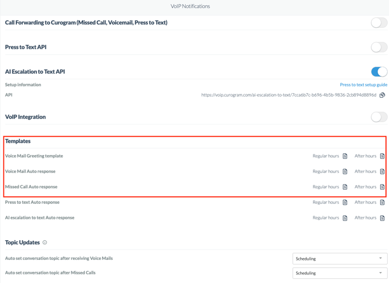Disable AI Escalation to Text API toggle
This screenshot has height=283, width=389.
pyautogui.click(x=379, y=72)
